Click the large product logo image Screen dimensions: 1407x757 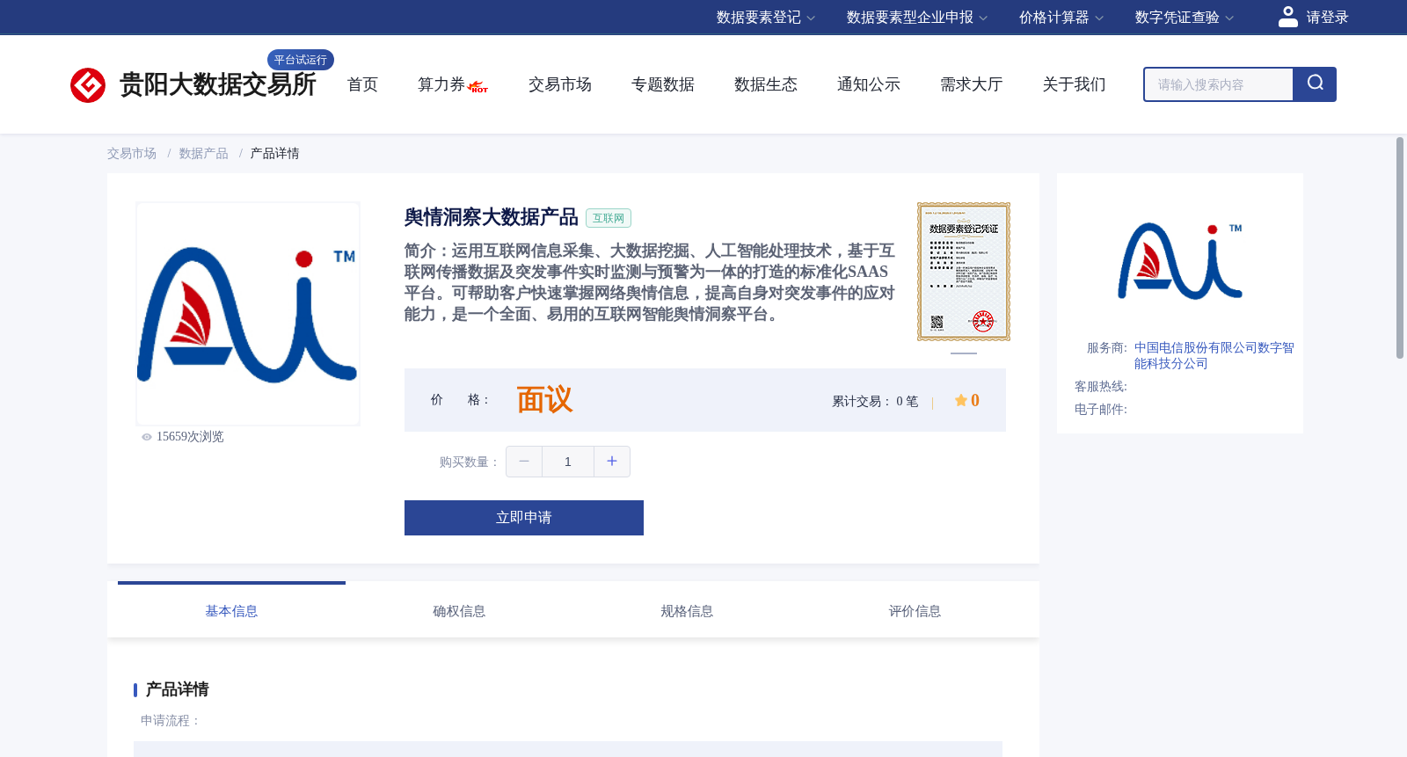(248, 314)
